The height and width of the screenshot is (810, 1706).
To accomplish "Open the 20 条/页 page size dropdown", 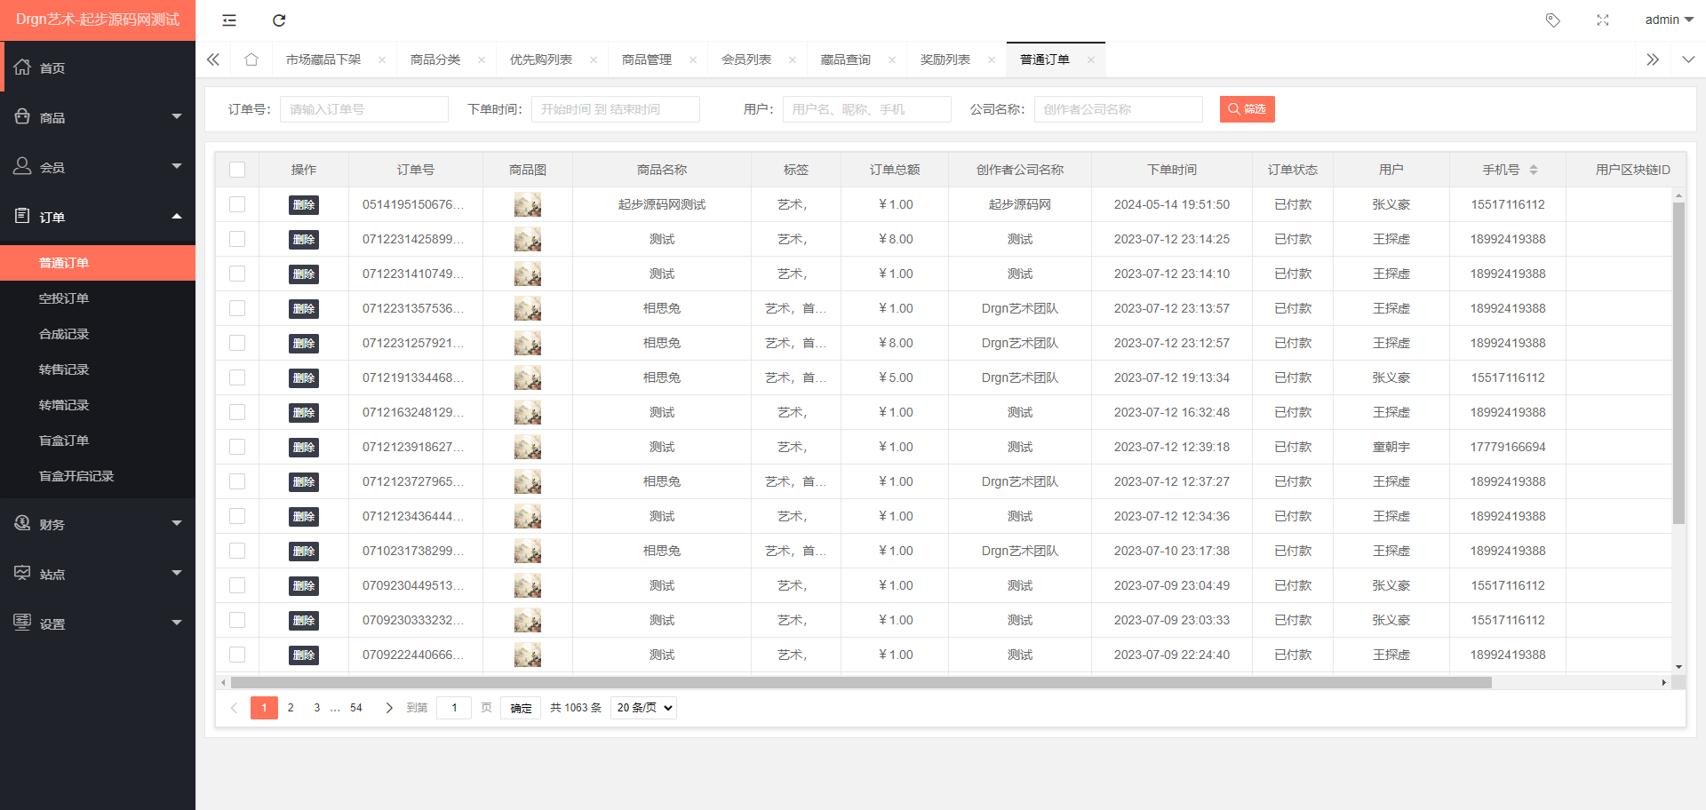I will coord(643,708).
